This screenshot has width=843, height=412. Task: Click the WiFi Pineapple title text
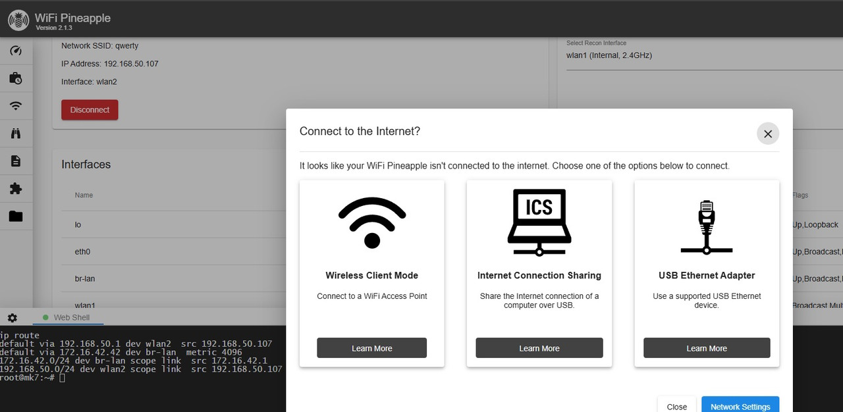click(73, 18)
